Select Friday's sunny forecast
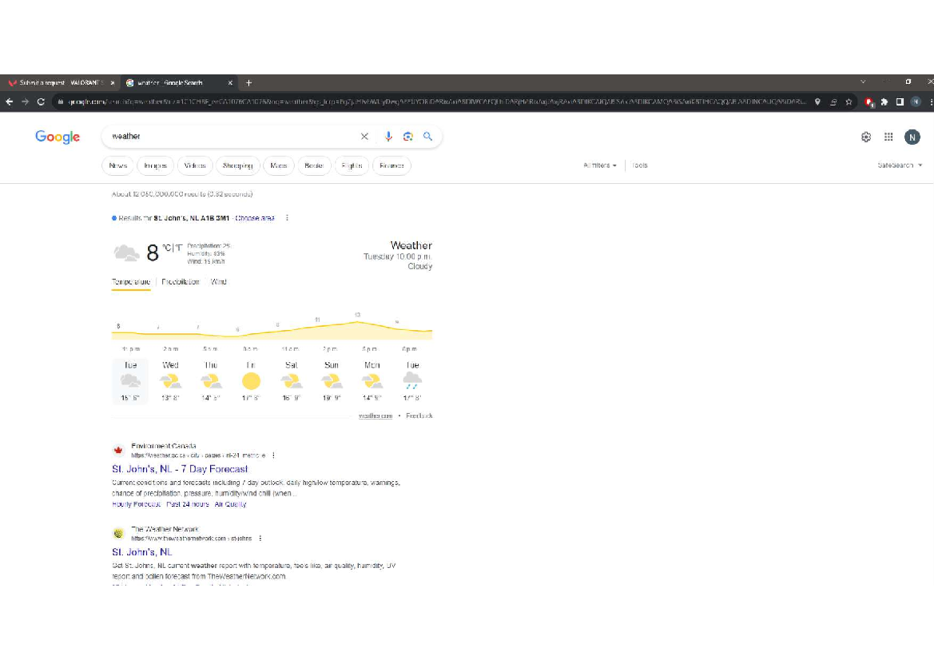The image size is (934, 660). tap(251, 381)
